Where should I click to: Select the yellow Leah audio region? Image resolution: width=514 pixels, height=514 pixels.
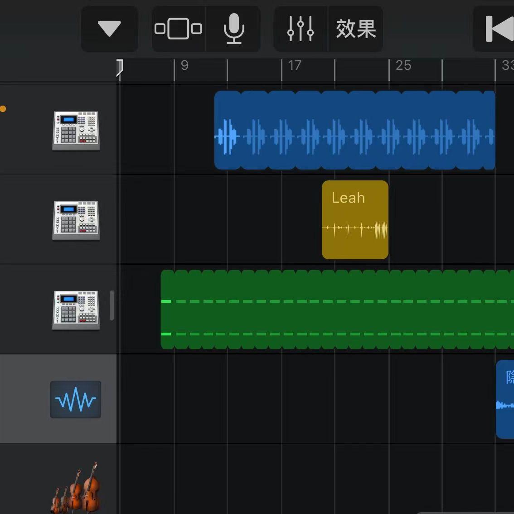tap(355, 220)
